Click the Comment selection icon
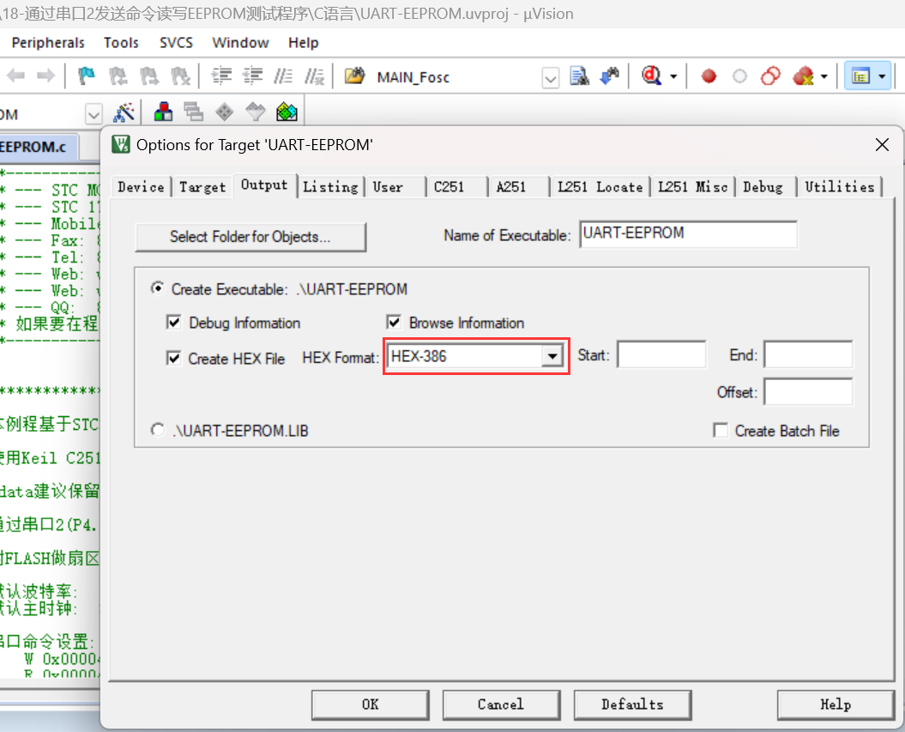905x732 pixels. click(283, 76)
